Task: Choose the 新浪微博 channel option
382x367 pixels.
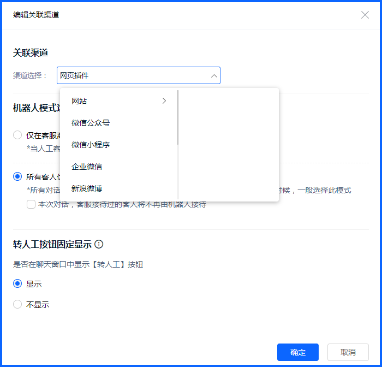Action: (87, 188)
